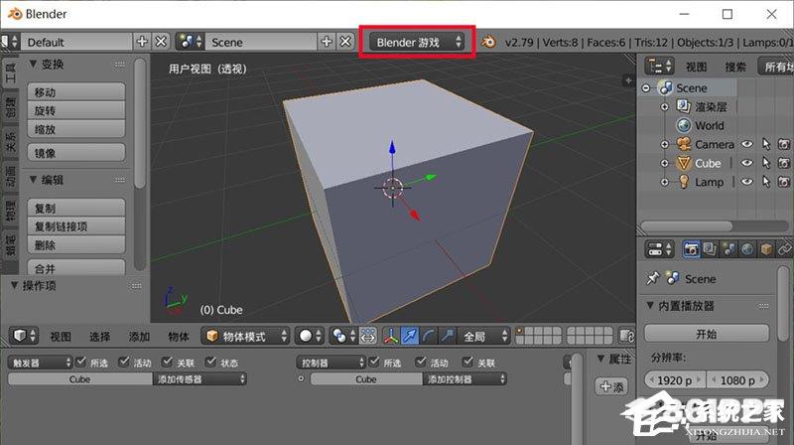Open the 视图 menu in 3D view header
Image resolution: width=794 pixels, height=445 pixels.
point(61,336)
